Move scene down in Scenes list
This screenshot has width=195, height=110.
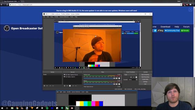tap(53, 86)
